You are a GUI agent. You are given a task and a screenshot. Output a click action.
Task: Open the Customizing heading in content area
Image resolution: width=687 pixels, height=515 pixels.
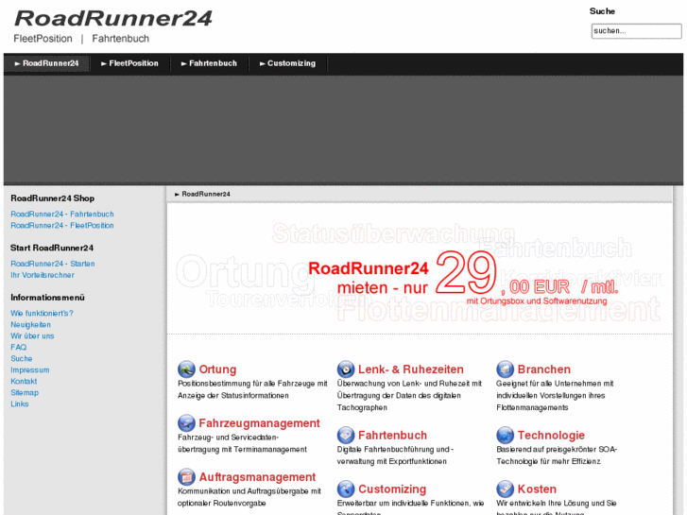pos(392,489)
